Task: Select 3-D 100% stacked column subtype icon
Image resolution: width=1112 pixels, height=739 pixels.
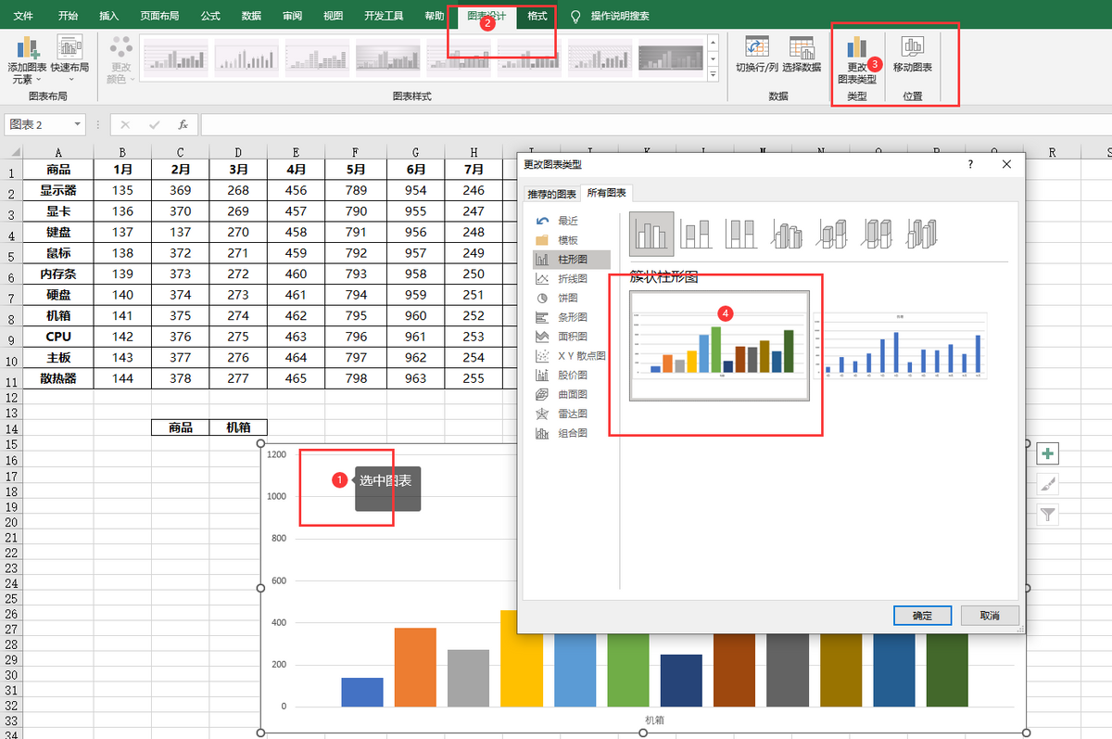Action: point(877,234)
